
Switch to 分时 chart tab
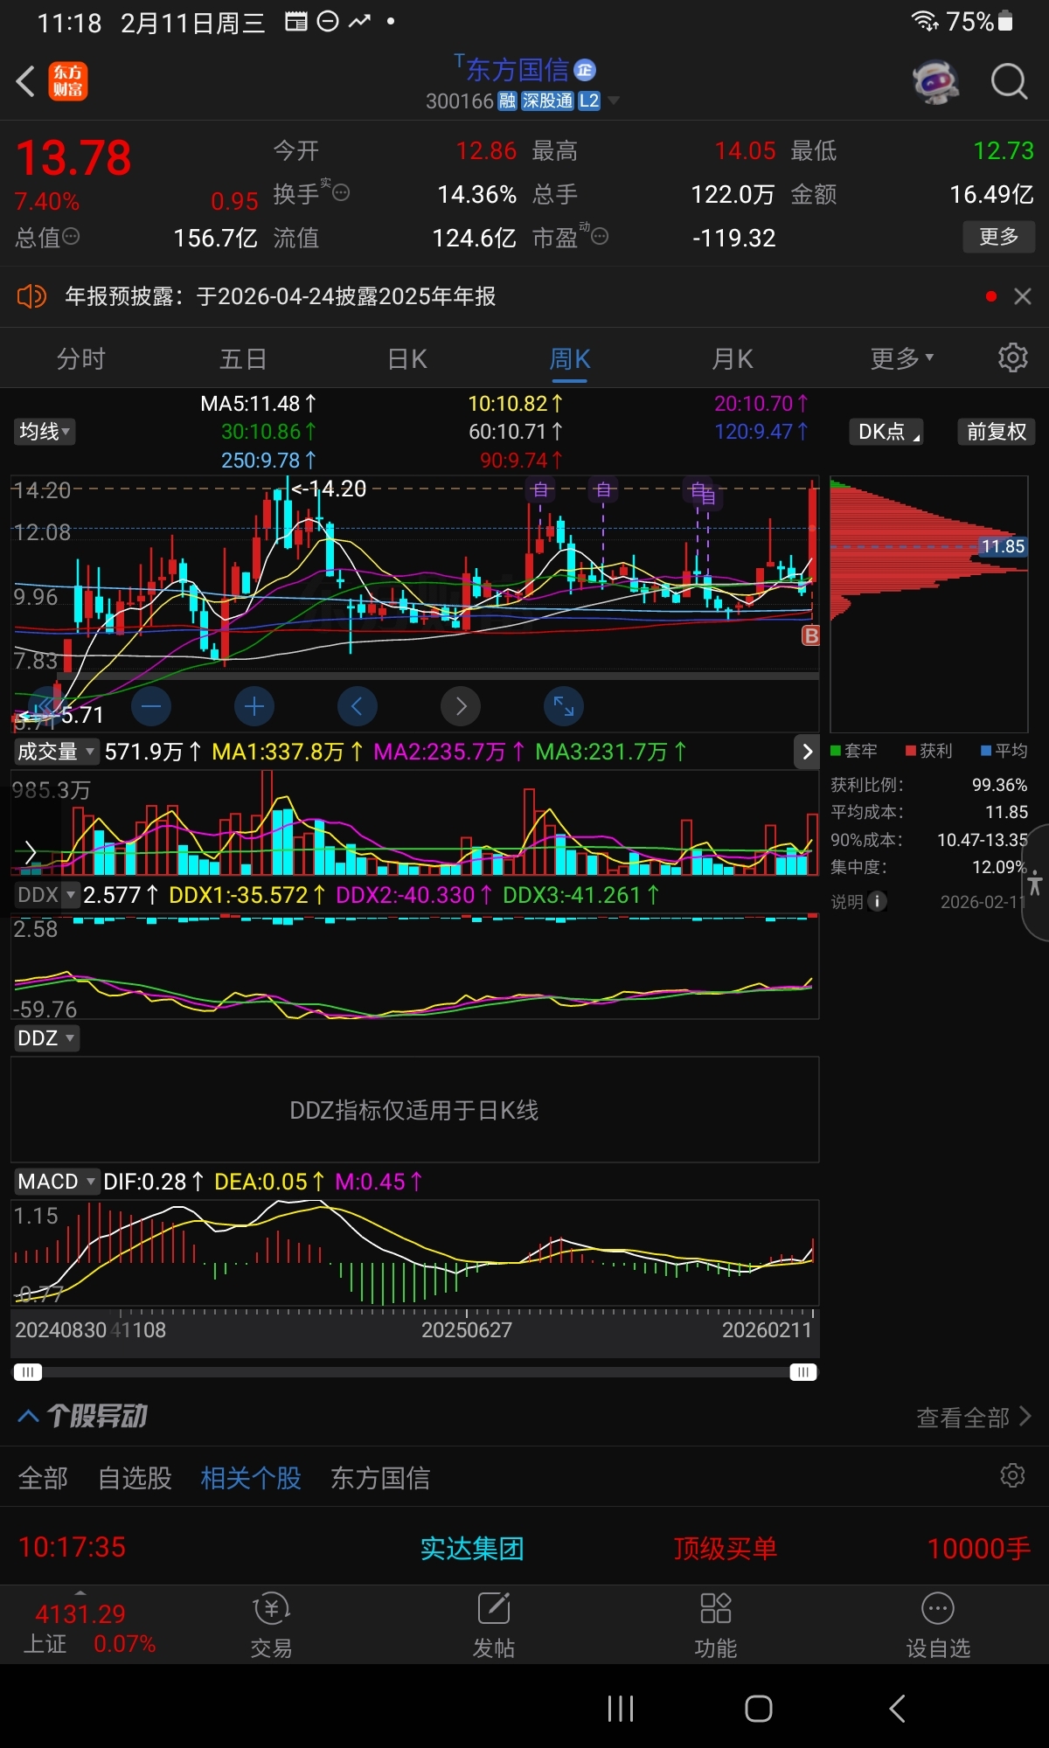tap(80, 358)
